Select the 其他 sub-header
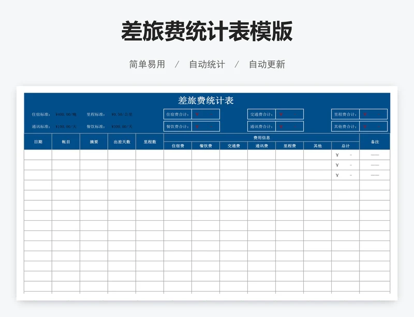The image size is (414, 317). 318,146
